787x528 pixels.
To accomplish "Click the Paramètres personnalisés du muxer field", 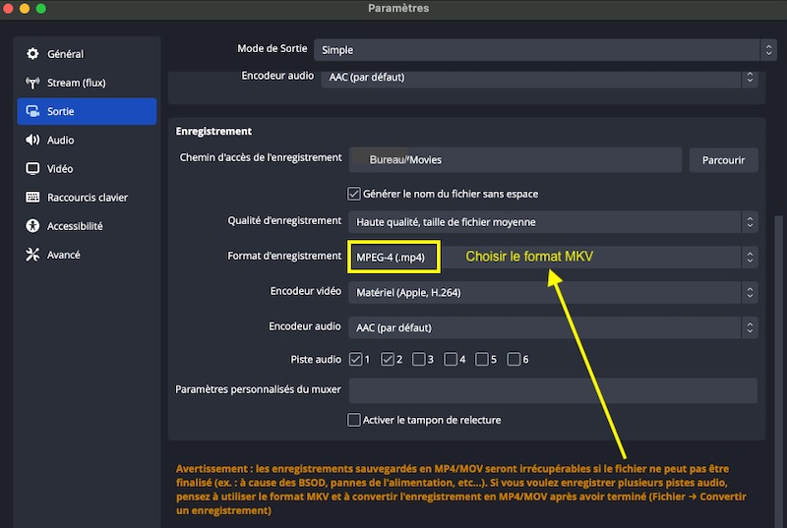I will click(552, 390).
